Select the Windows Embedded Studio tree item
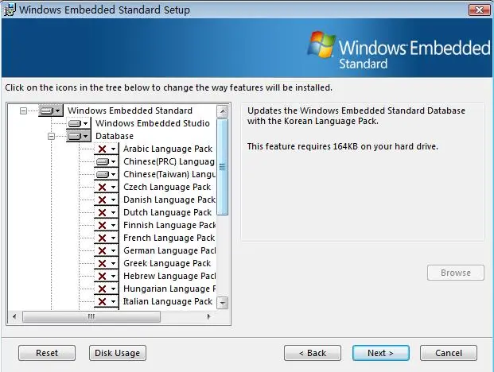 click(153, 123)
